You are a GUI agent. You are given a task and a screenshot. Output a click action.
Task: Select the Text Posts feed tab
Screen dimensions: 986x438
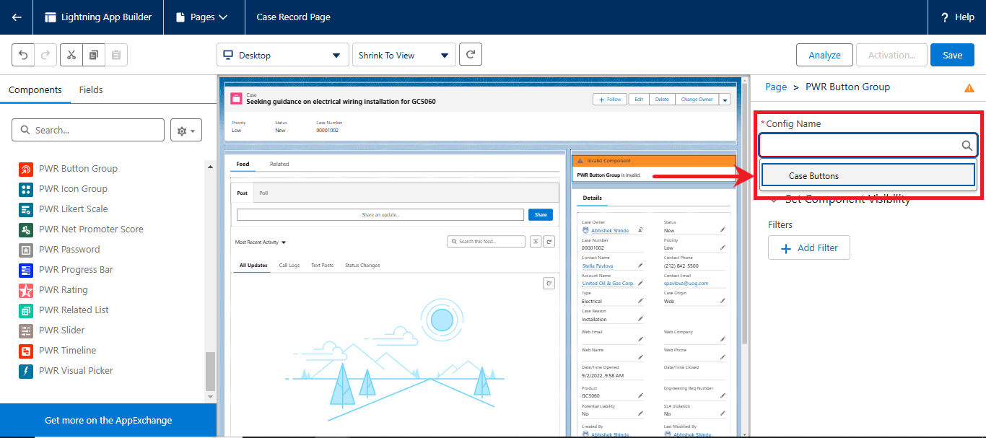322,266
